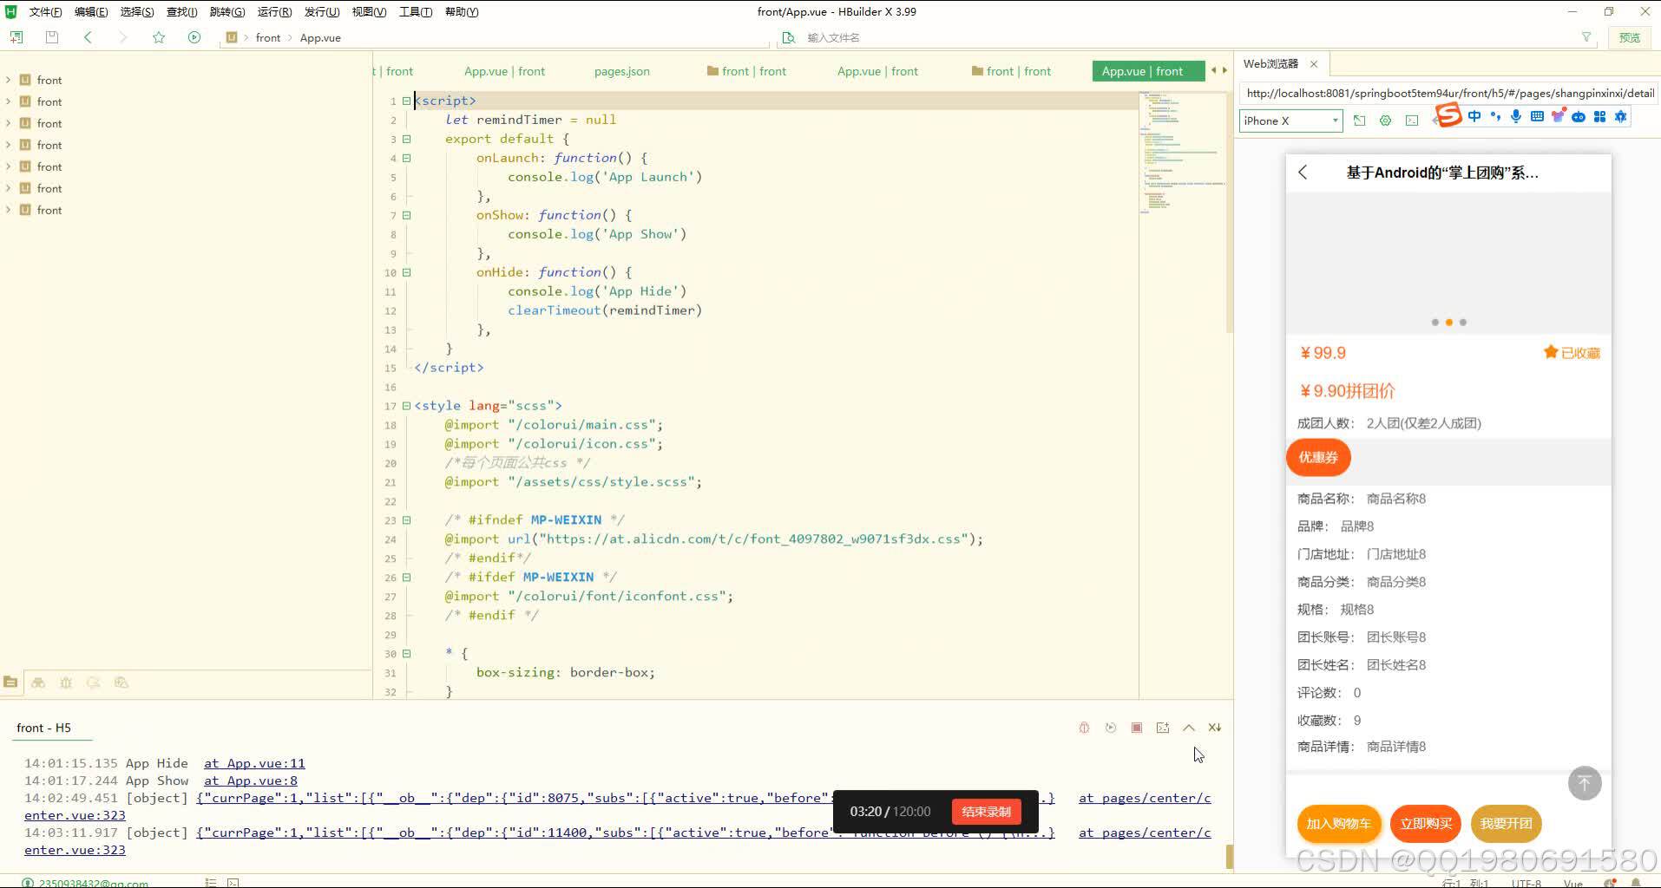This screenshot has width=1661, height=888.
Task: Click the browser URL address field
Action: coord(1449,93)
